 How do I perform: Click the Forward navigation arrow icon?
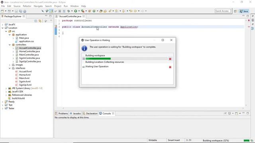coord(143,11)
